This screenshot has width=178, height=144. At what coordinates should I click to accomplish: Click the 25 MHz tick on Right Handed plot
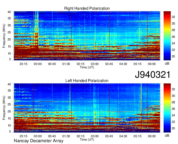pos(9,32)
